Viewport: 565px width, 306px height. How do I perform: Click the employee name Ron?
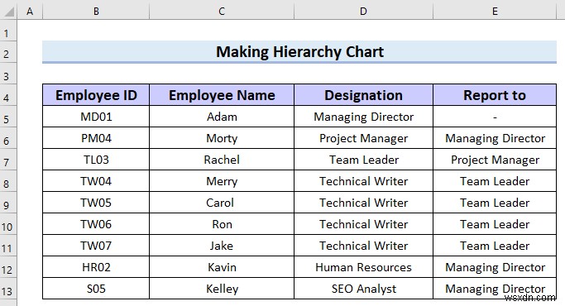pyautogui.click(x=222, y=224)
